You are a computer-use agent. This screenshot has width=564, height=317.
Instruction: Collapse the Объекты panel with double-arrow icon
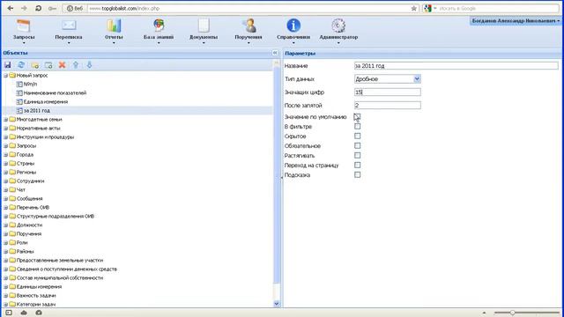click(x=275, y=53)
